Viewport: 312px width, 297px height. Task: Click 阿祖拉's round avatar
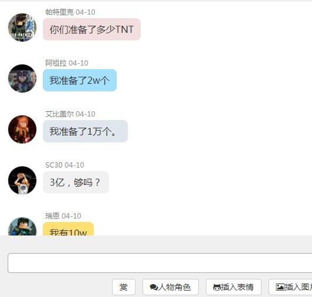coord(22,78)
